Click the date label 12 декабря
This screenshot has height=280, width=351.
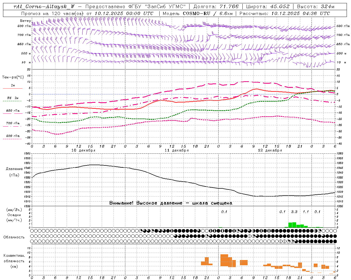(x=270, y=150)
